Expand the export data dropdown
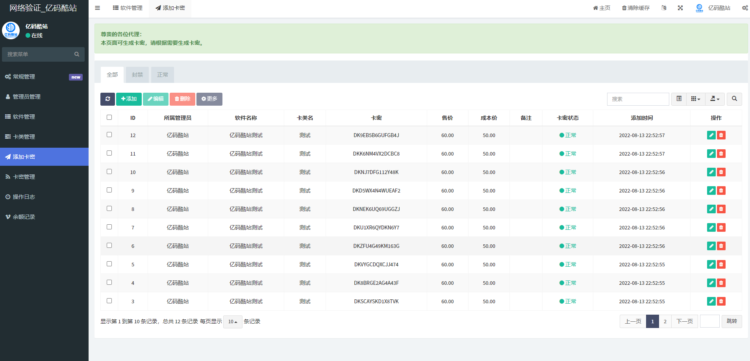The image size is (750, 361). click(715, 99)
